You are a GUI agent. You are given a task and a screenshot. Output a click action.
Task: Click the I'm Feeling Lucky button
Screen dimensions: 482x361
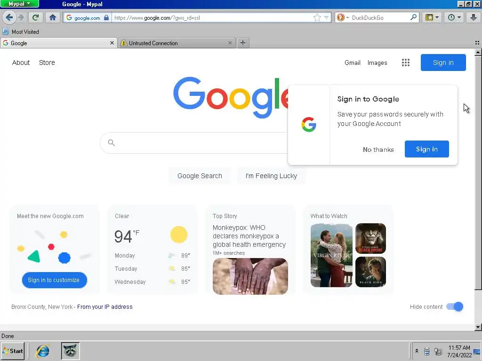[271, 176]
